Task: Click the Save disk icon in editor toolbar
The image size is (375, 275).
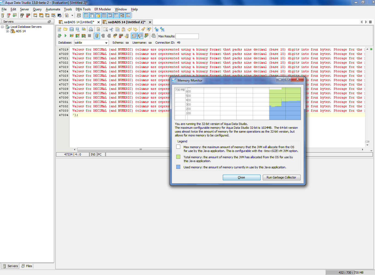Action: (72, 29)
